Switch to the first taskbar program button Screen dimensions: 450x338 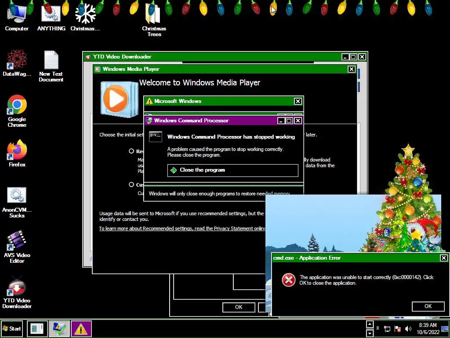point(37,328)
